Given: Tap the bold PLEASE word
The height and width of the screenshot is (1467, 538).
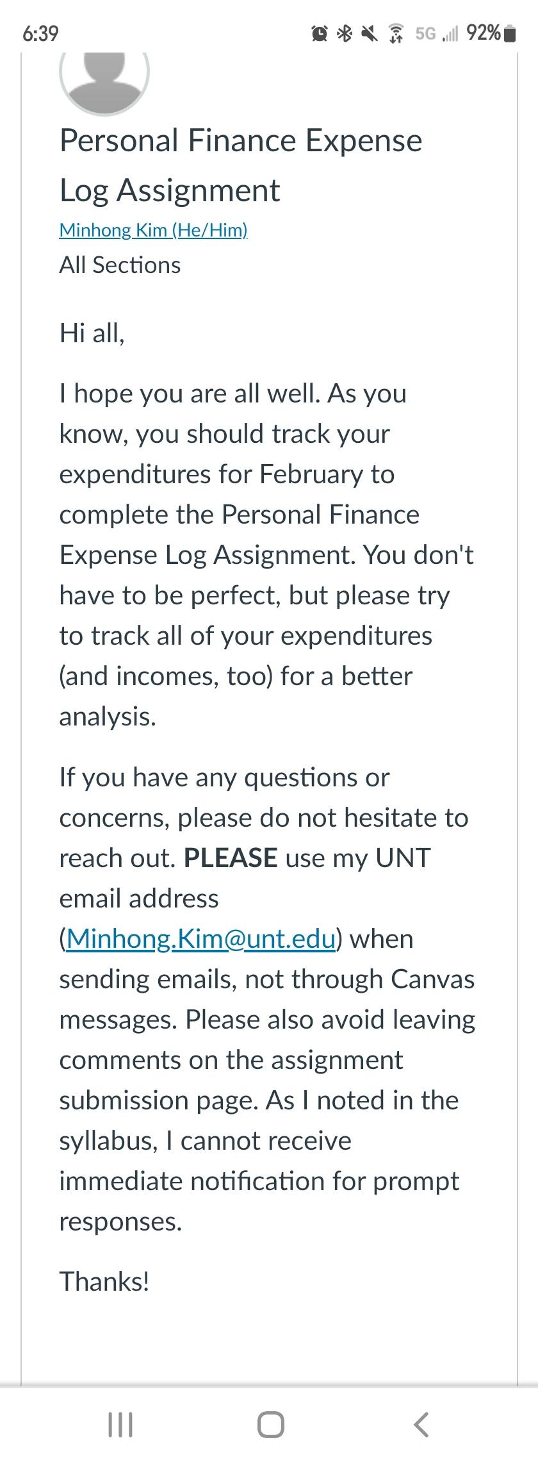Looking at the screenshot, I should click(x=231, y=858).
